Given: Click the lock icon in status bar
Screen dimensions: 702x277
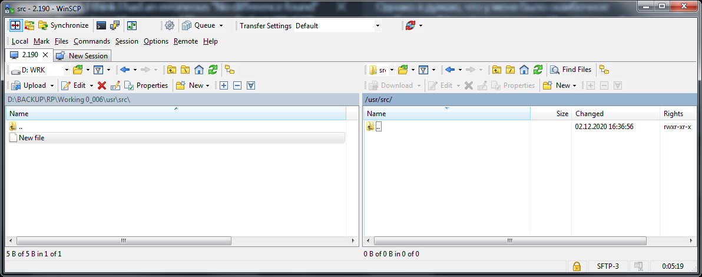Looking at the screenshot, I should (577, 266).
